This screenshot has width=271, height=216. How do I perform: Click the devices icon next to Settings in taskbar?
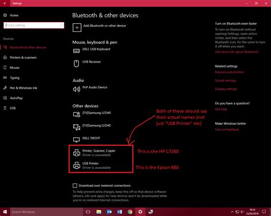coord(150,211)
